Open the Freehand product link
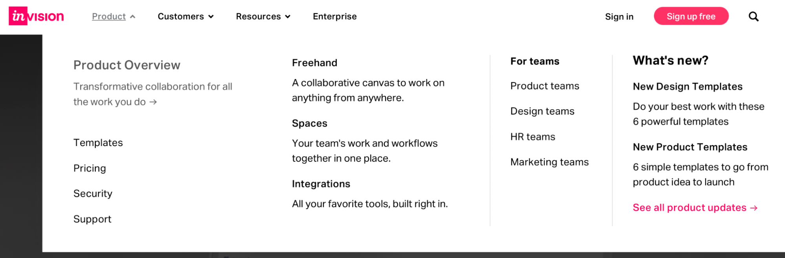The height and width of the screenshot is (258, 785). pos(315,63)
